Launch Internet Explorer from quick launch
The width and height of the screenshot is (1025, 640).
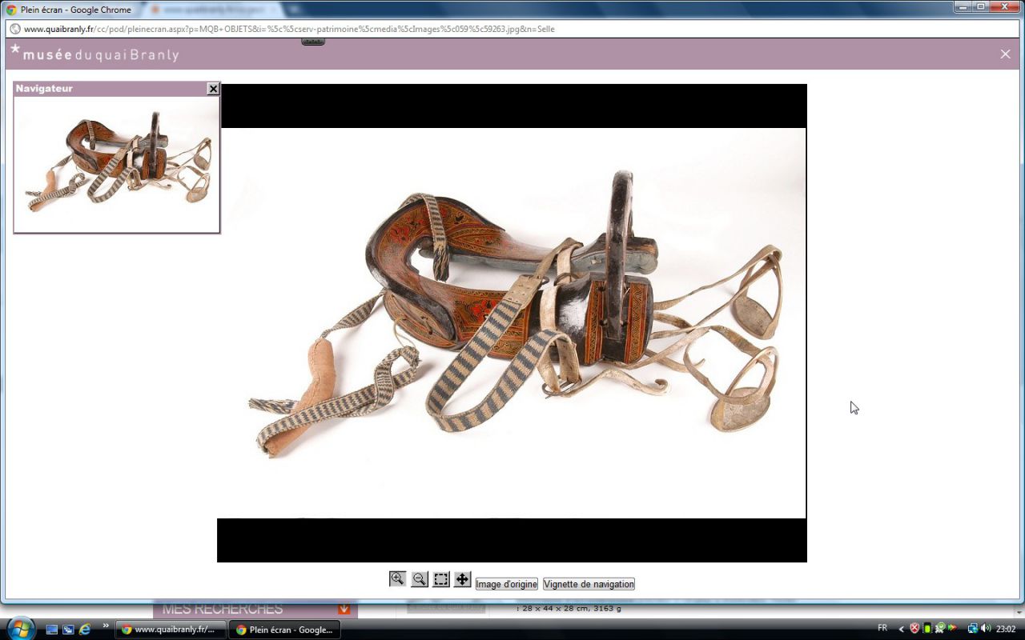coord(85,630)
